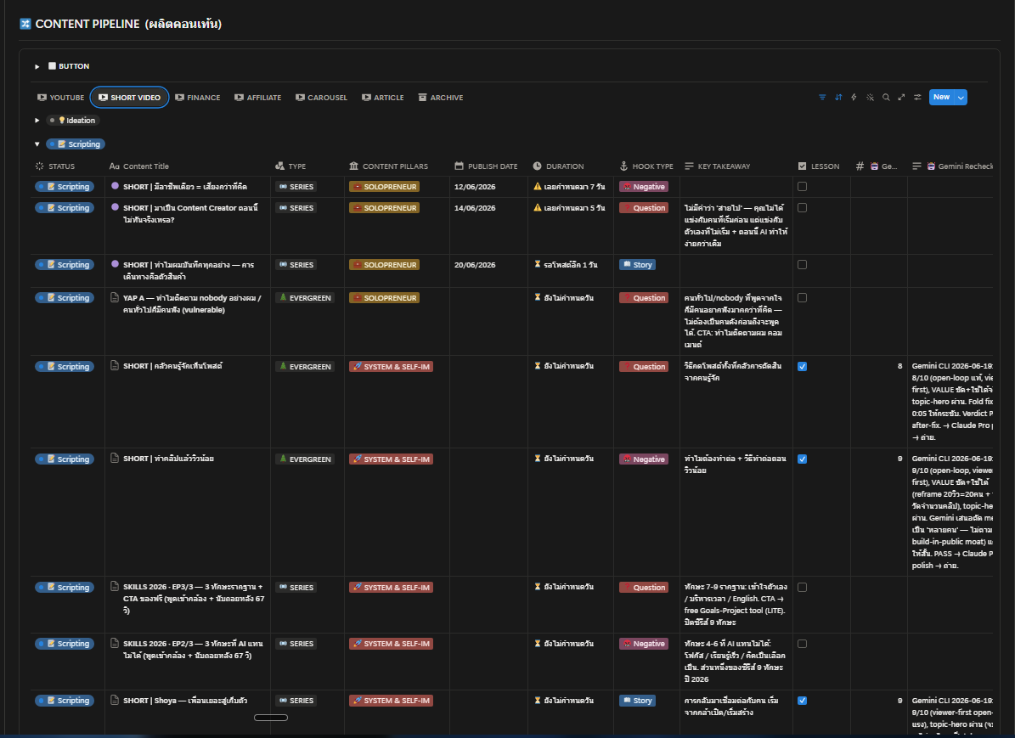Open the Scripting status pill in the YAP A row
This screenshot has width=1015, height=738.
[x=65, y=298]
